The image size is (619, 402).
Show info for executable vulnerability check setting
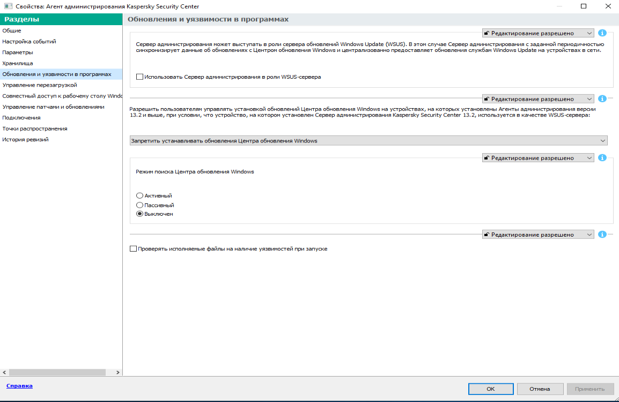pyautogui.click(x=602, y=234)
